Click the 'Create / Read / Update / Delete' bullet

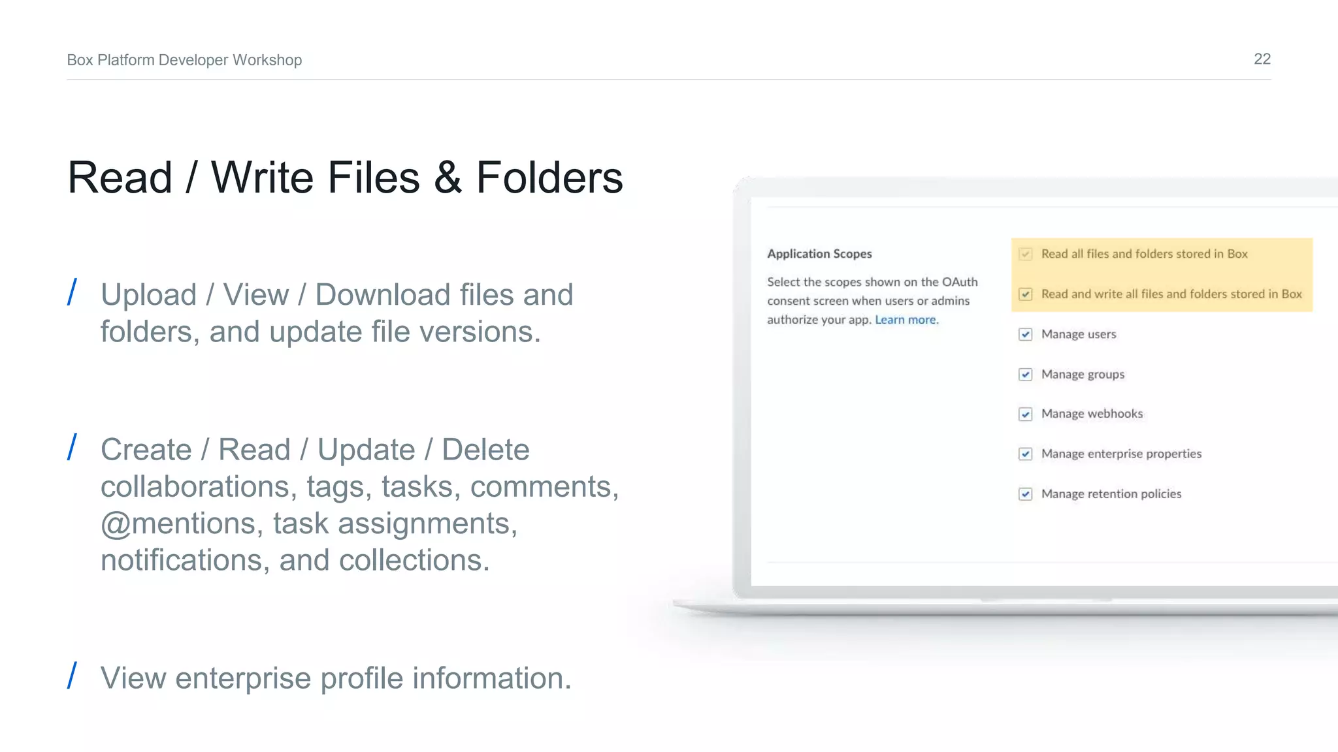360,505
